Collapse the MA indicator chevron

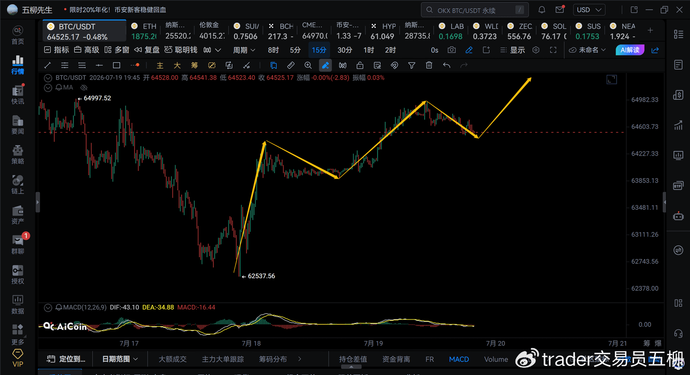tap(48, 88)
